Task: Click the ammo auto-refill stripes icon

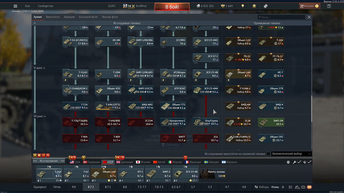Action: (305, 162)
